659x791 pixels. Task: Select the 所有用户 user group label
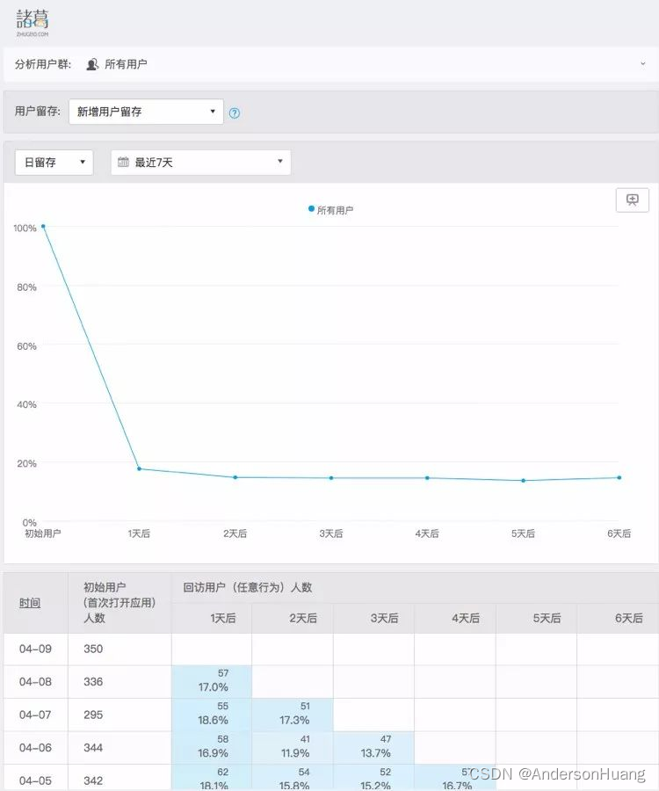[126, 64]
